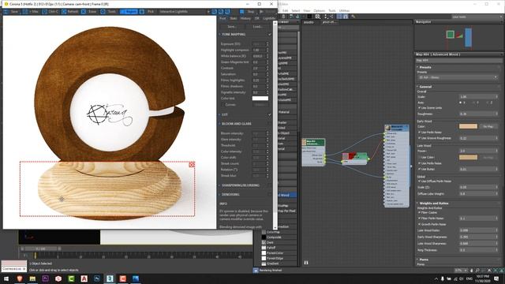Select the X axis radio button
The image size is (505, 284).
pos(461,103)
